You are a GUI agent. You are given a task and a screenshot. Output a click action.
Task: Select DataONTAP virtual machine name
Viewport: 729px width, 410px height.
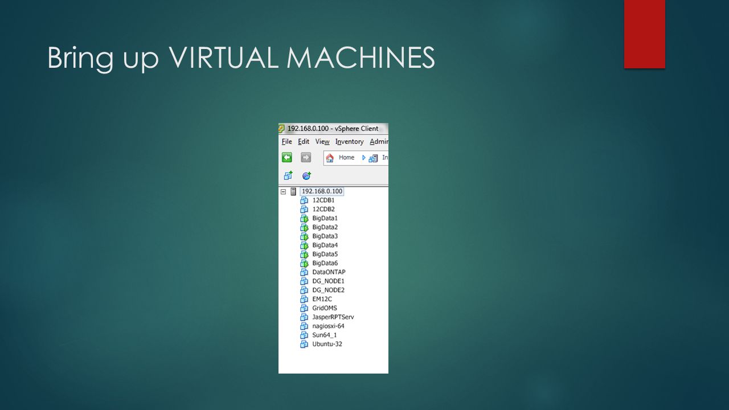(x=329, y=272)
